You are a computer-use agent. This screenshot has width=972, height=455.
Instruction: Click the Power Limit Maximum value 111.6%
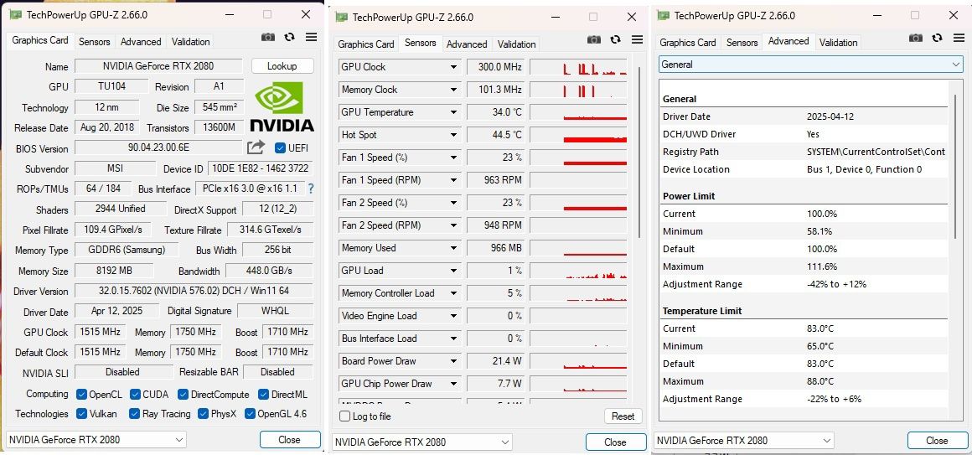point(822,266)
